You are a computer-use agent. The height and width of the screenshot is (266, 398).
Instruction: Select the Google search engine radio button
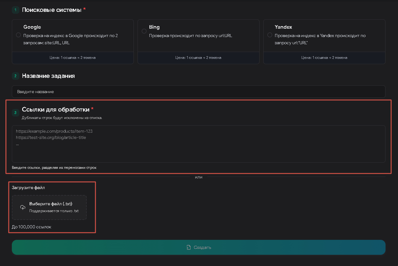(x=18, y=35)
